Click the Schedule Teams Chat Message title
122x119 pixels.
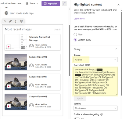[40, 38]
